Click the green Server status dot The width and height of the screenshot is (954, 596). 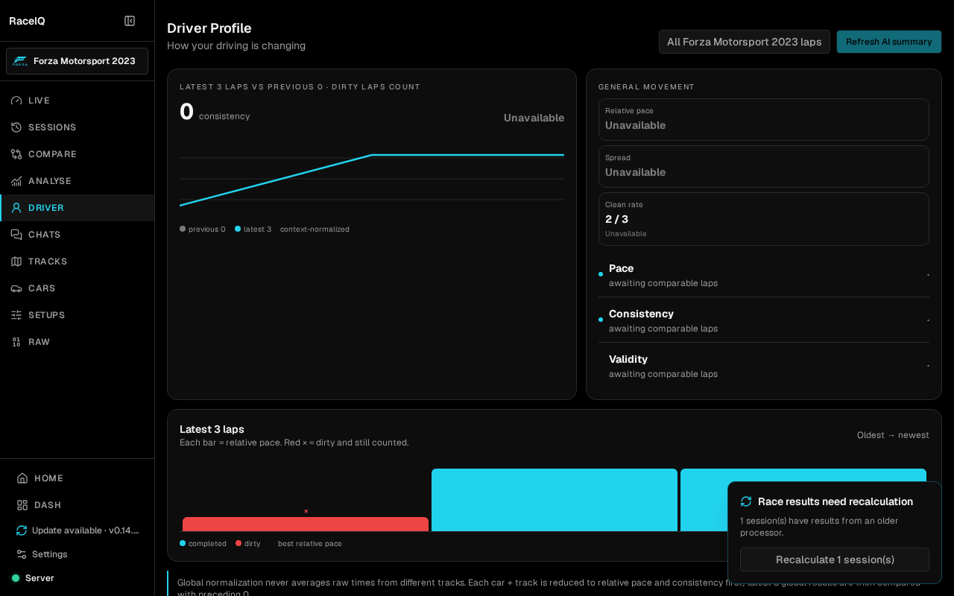tap(16, 578)
